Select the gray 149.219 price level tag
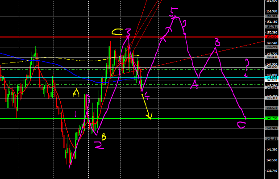 pyautogui.click(x=271, y=47)
